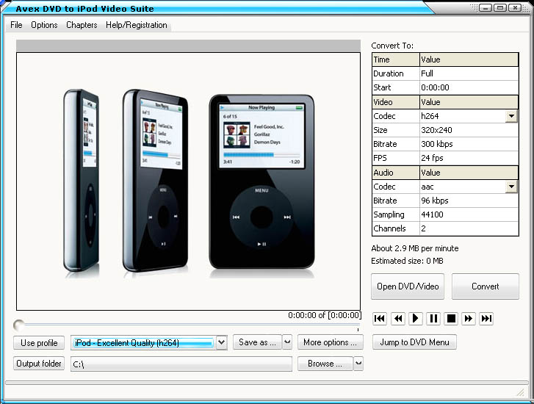Close the Avex DVD to iPod window
The image size is (534, 404).
click(515, 7)
